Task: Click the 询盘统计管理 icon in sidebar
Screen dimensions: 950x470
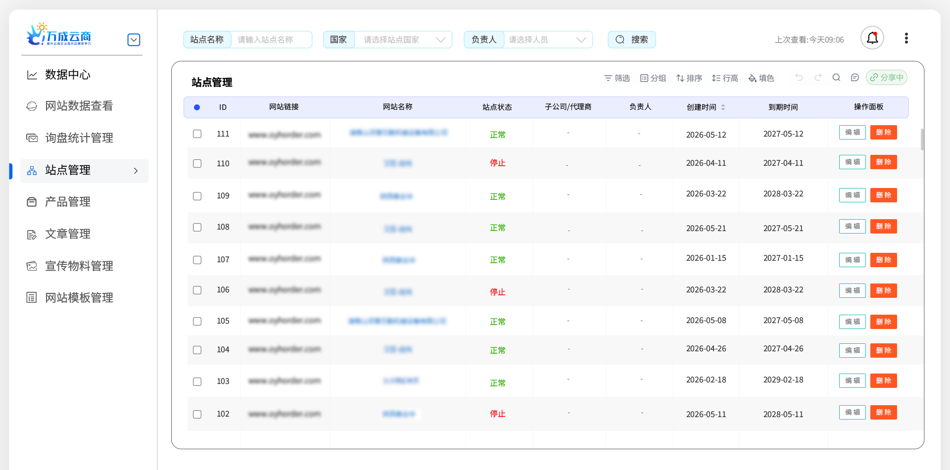Action: 32,138
